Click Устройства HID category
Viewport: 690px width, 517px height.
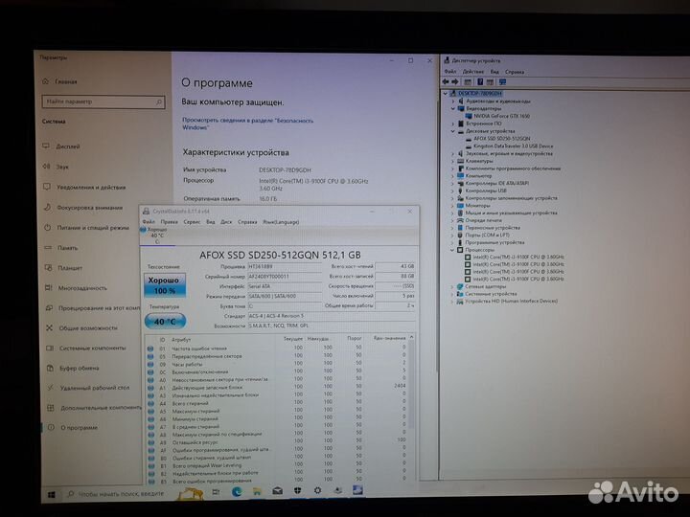(x=512, y=302)
